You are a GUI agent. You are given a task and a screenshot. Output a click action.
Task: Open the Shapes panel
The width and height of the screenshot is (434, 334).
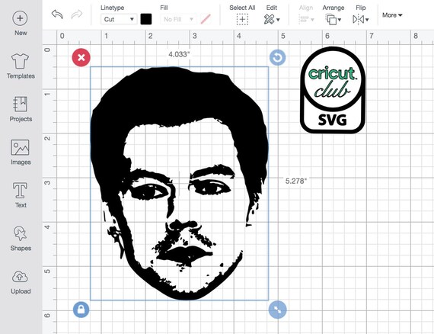tap(20, 233)
